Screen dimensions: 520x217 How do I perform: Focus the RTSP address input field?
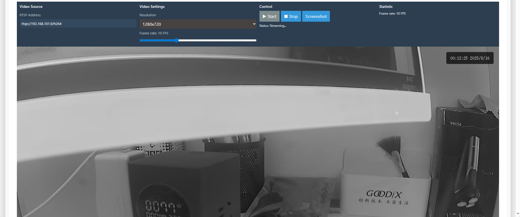coord(78,24)
